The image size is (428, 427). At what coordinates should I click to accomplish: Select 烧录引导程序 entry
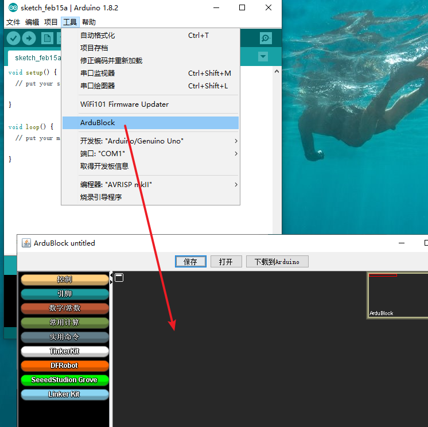click(x=150, y=197)
